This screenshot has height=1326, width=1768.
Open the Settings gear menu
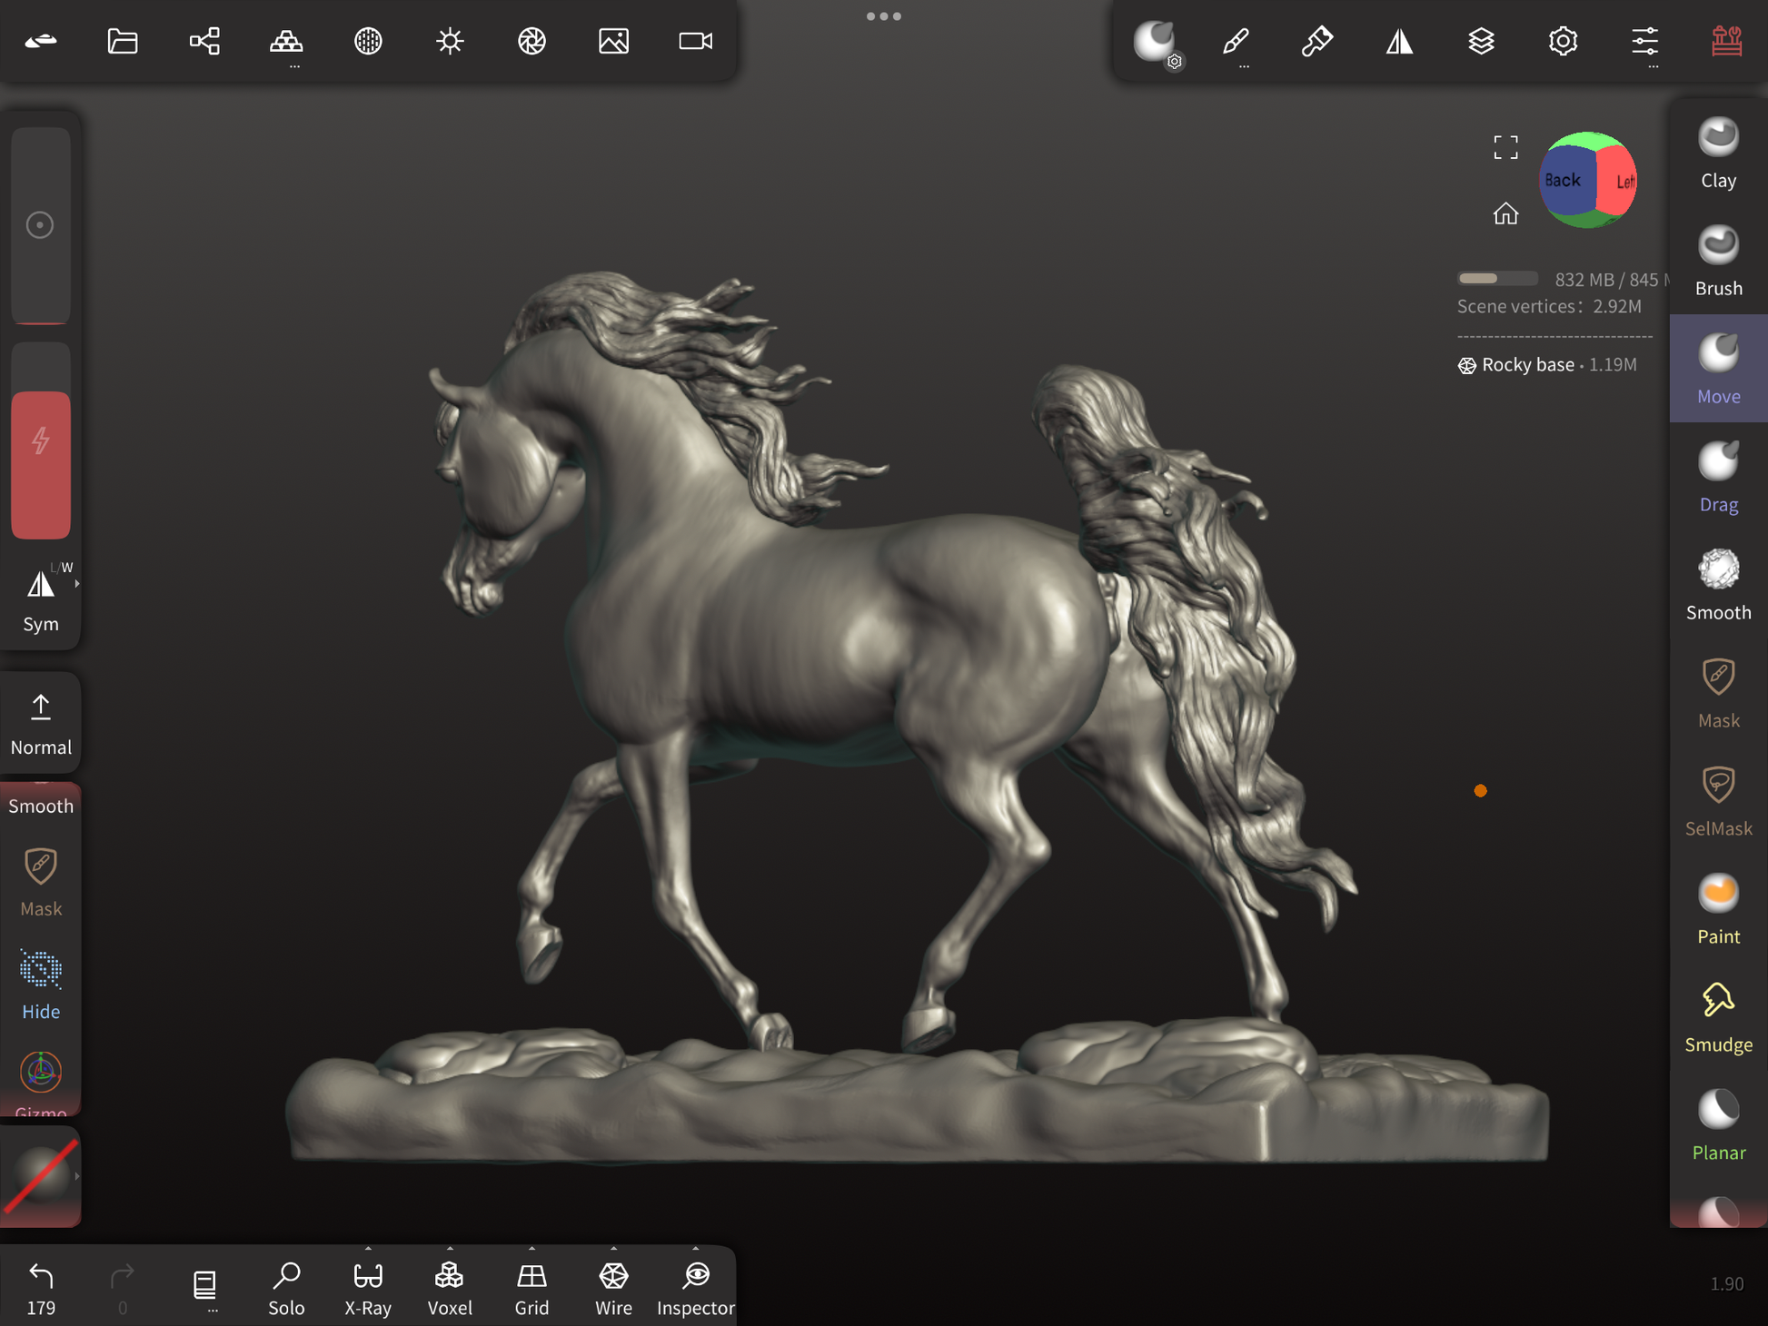tap(1563, 41)
